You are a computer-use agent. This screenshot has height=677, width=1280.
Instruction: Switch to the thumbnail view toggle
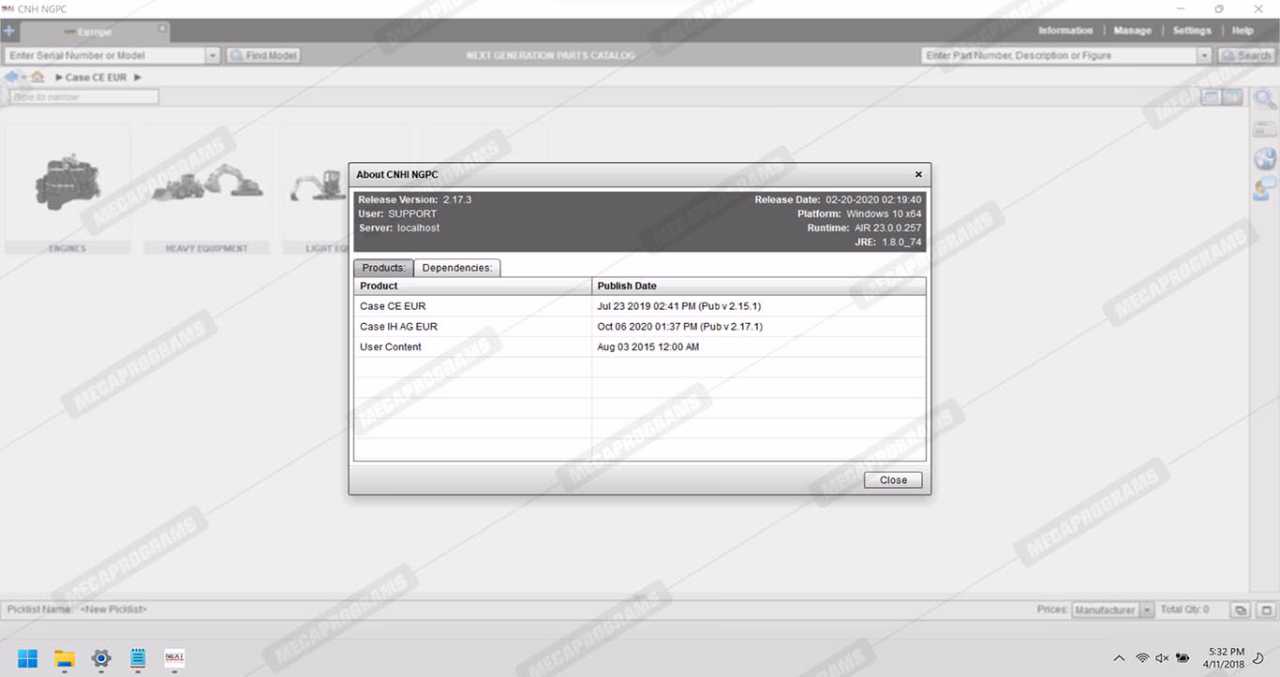click(x=1232, y=97)
